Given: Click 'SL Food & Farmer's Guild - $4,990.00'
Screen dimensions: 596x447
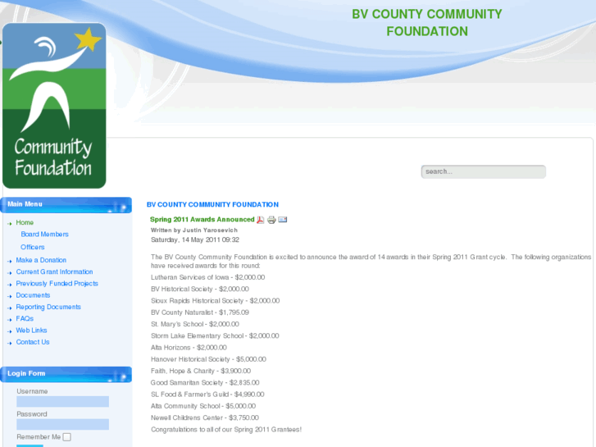Looking at the screenshot, I should point(207,395).
